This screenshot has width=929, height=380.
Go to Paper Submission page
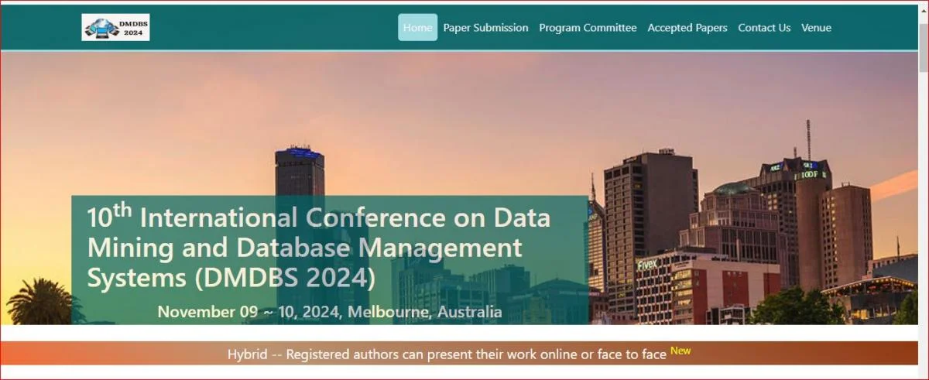pos(485,27)
